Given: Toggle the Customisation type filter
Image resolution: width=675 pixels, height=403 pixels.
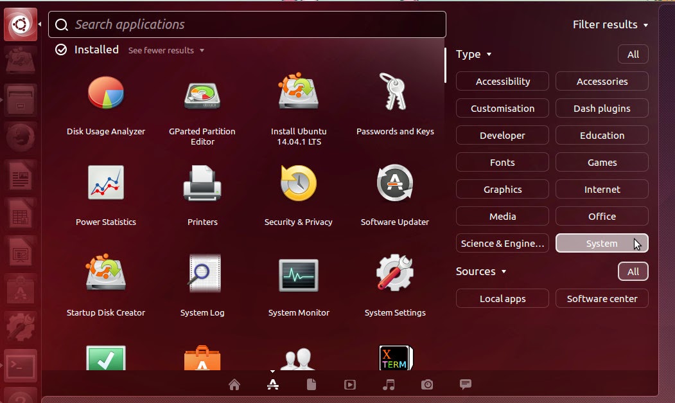Looking at the screenshot, I should [502, 108].
